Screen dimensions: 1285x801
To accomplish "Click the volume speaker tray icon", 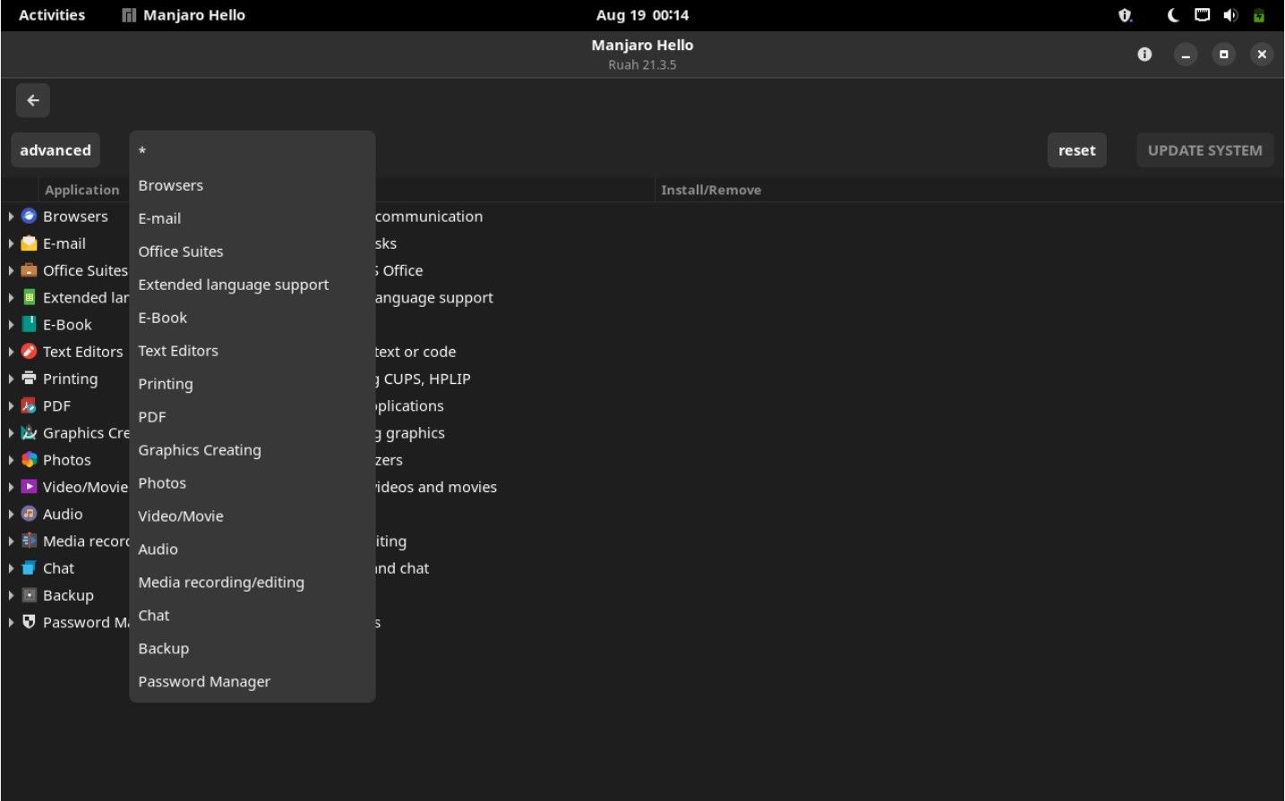I will click(1230, 15).
